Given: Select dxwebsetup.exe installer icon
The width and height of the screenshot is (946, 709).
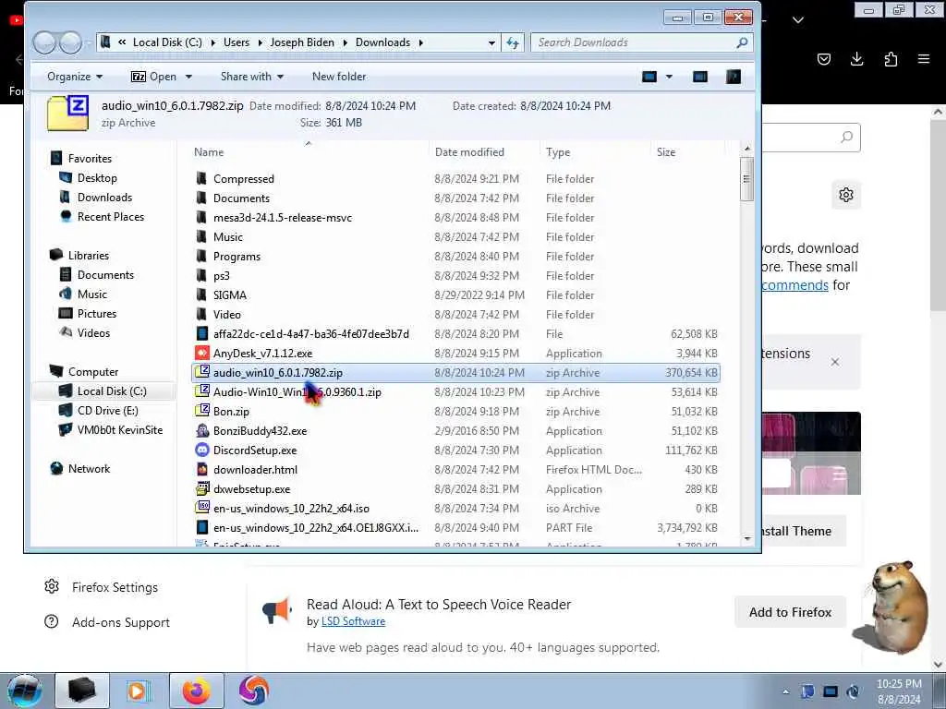Looking at the screenshot, I should point(202,489).
